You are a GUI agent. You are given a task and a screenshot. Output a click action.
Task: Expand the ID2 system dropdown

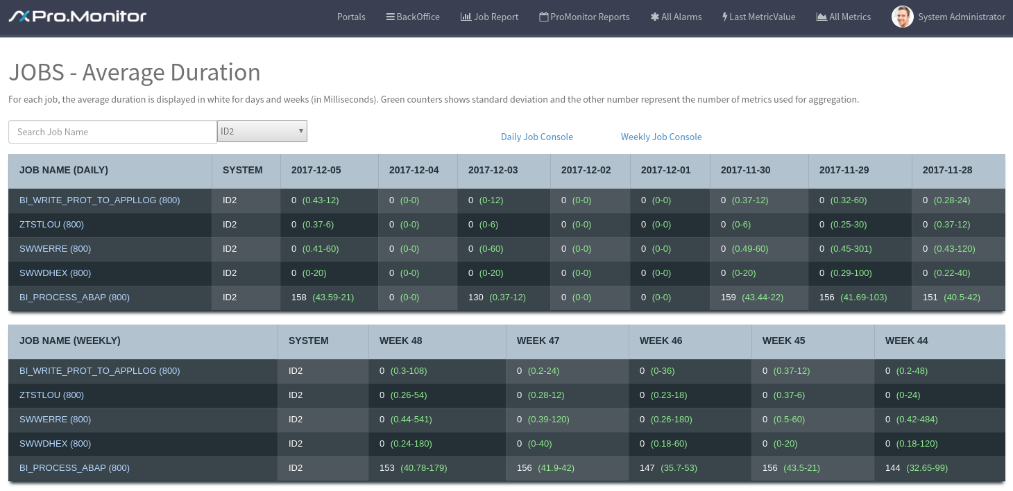coord(262,131)
